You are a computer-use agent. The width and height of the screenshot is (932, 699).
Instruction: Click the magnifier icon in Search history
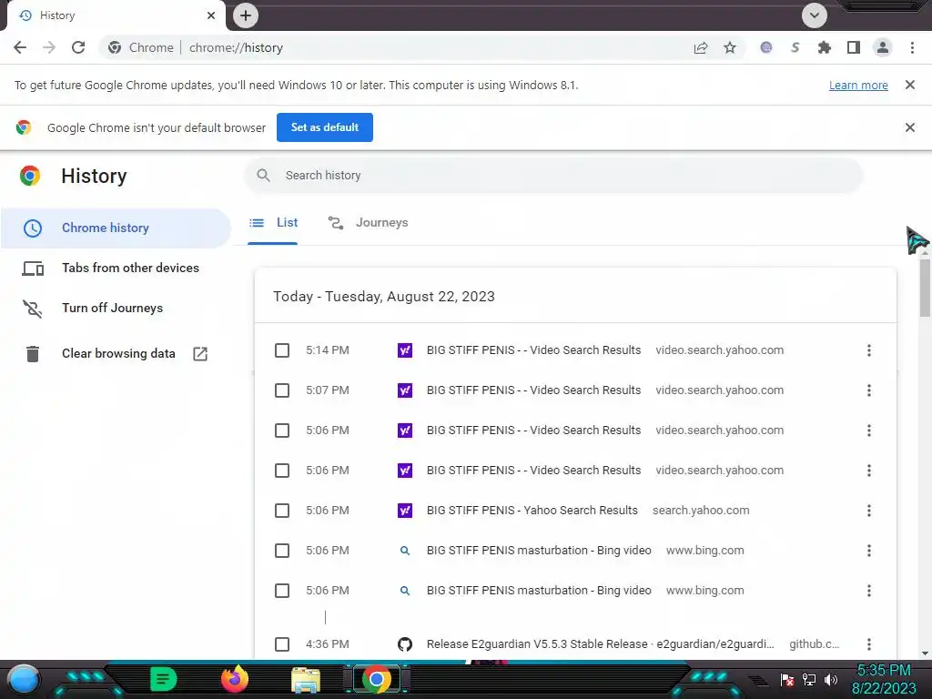(x=263, y=176)
